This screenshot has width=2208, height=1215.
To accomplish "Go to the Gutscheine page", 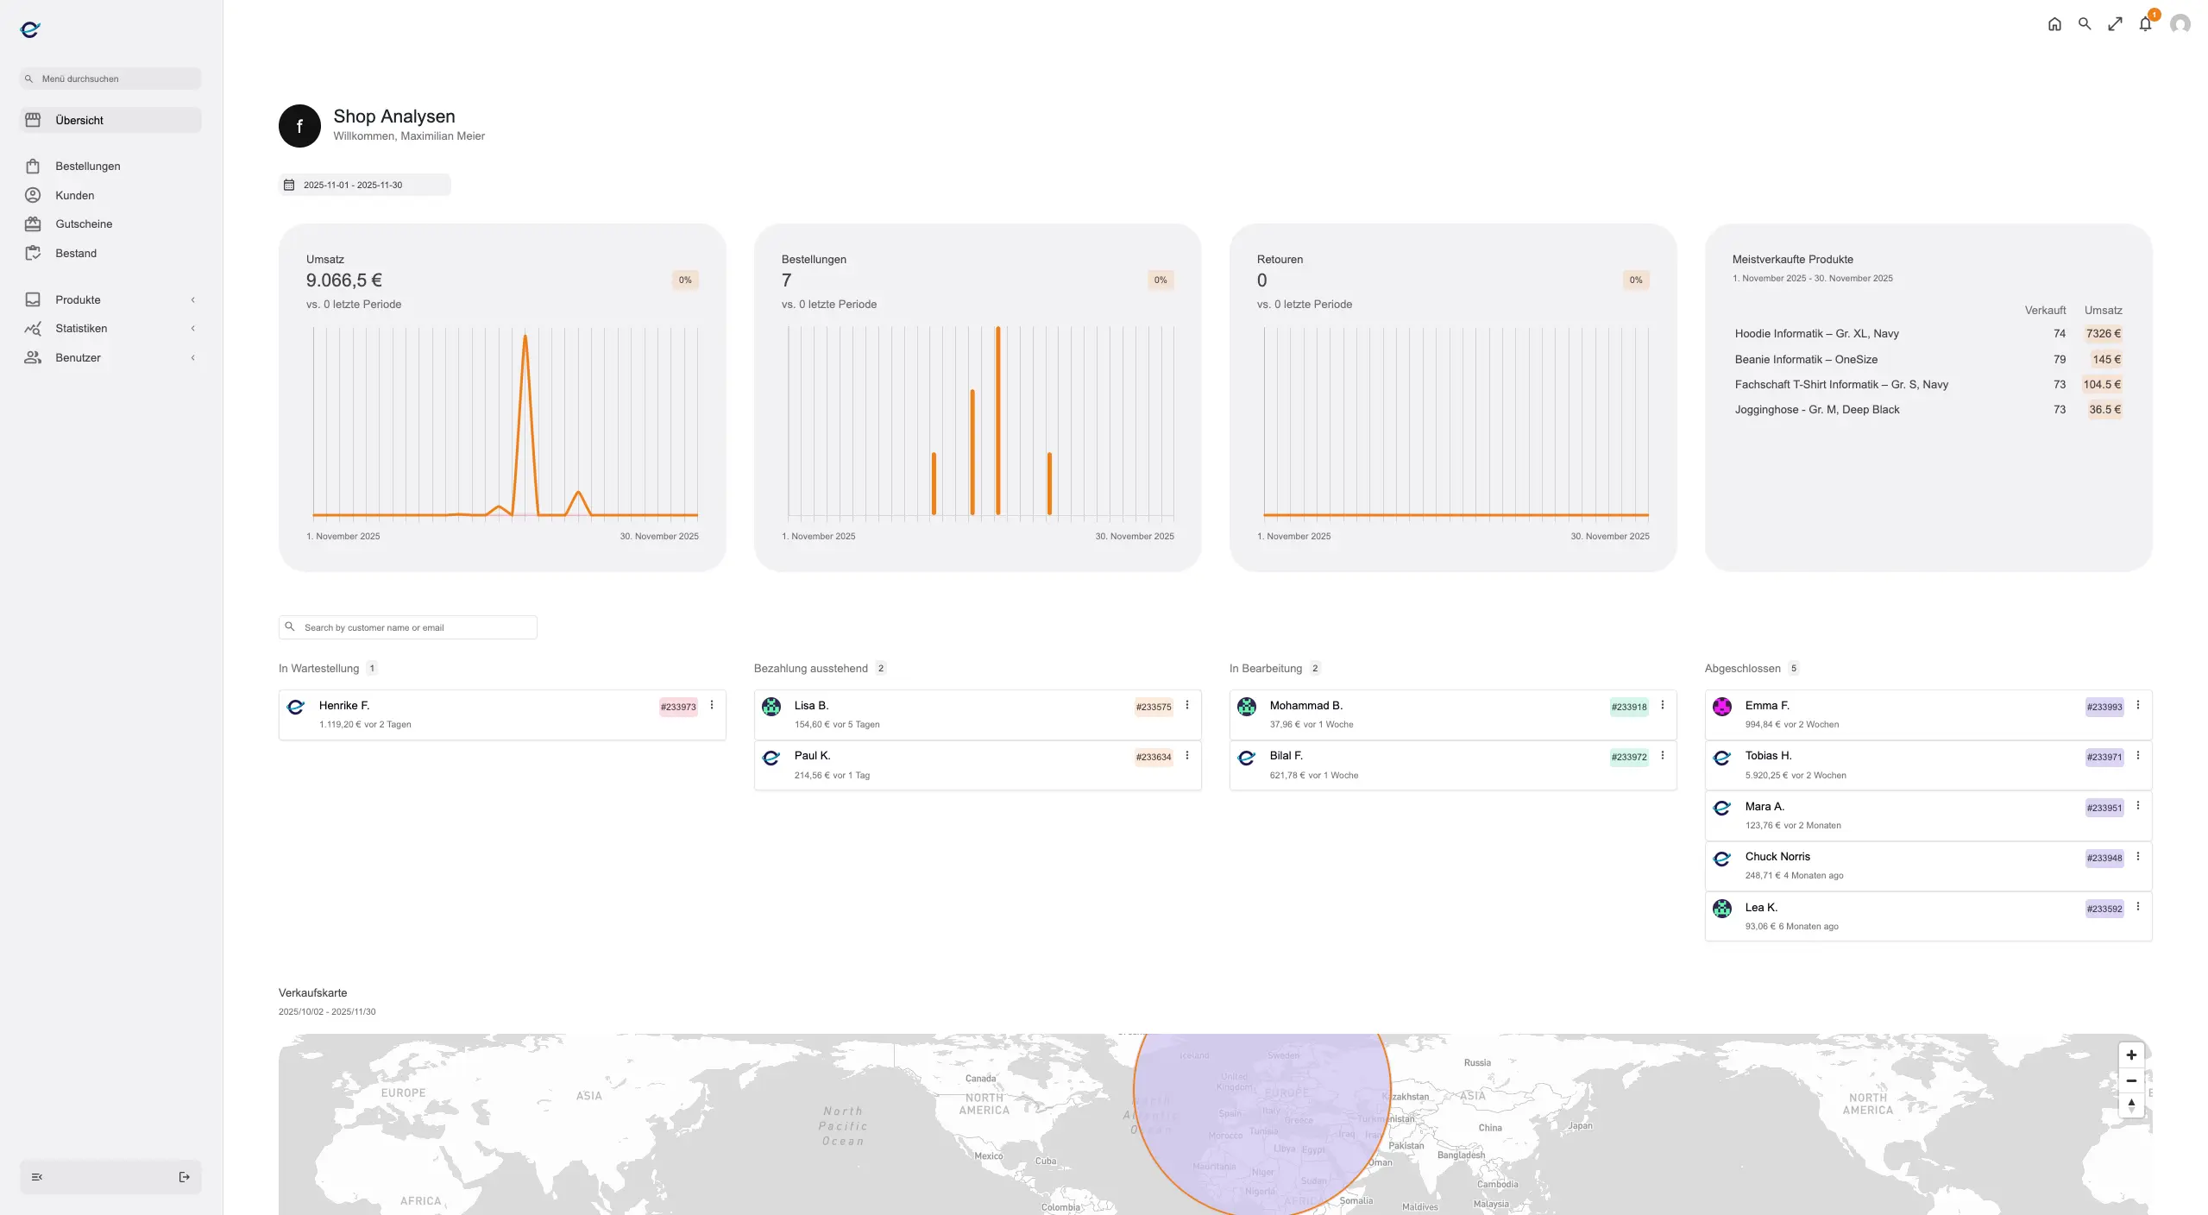I will coord(84,223).
